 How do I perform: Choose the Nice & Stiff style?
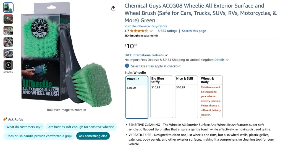pyautogui.click(x=187, y=97)
